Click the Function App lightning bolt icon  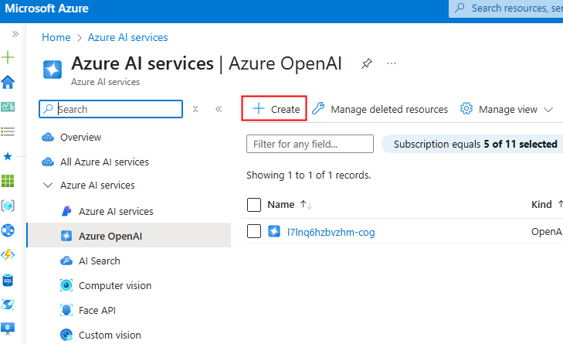[x=8, y=255]
